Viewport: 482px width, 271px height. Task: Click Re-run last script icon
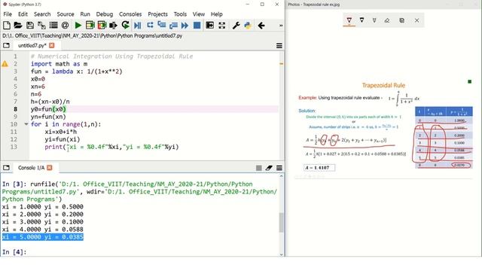pos(125,25)
